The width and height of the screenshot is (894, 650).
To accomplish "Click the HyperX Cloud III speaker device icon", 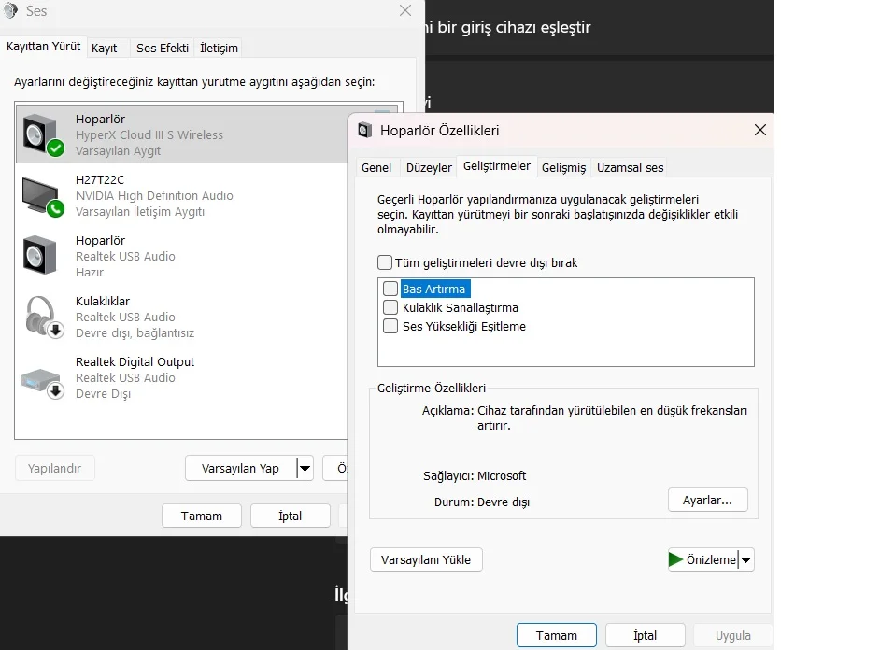I will click(42, 134).
